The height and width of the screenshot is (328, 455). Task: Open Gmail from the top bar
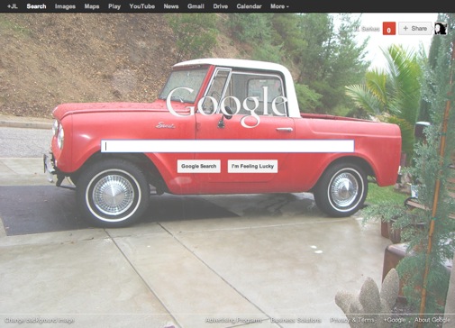[x=196, y=6]
